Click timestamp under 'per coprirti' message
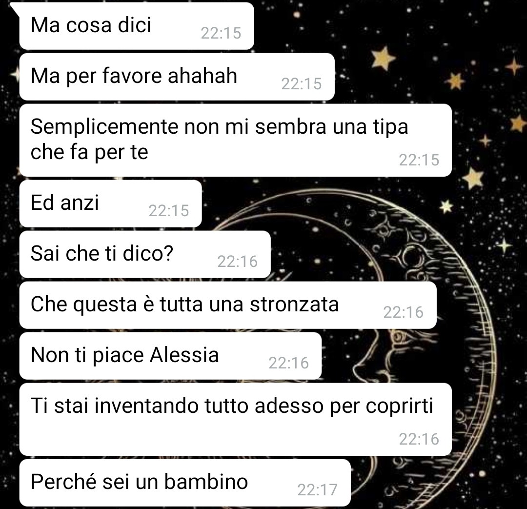This screenshot has height=509, width=527. point(419,439)
